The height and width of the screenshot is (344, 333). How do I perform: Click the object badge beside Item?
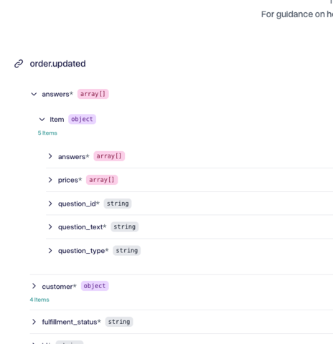click(x=82, y=119)
